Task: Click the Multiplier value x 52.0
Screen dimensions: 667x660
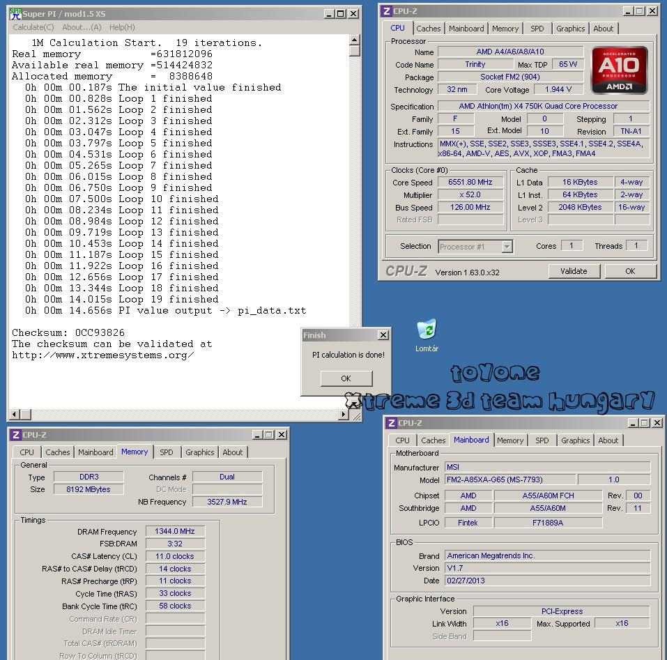Action: [x=470, y=194]
